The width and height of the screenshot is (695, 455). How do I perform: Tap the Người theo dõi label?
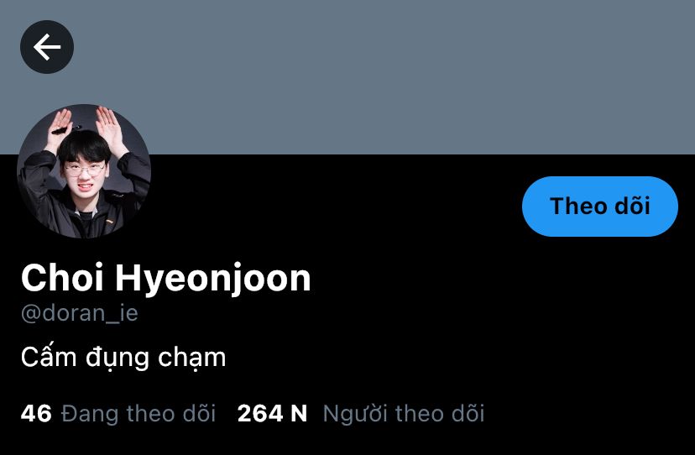[404, 413]
